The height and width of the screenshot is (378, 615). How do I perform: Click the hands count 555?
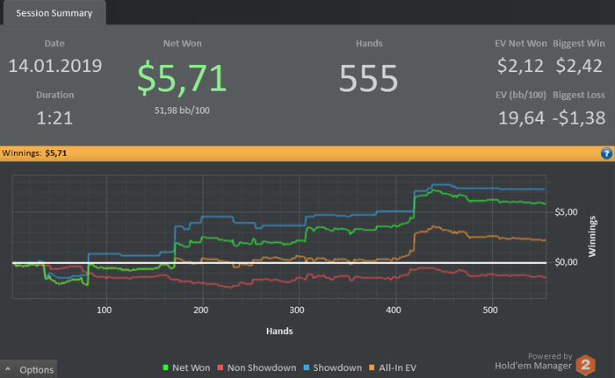(x=369, y=78)
